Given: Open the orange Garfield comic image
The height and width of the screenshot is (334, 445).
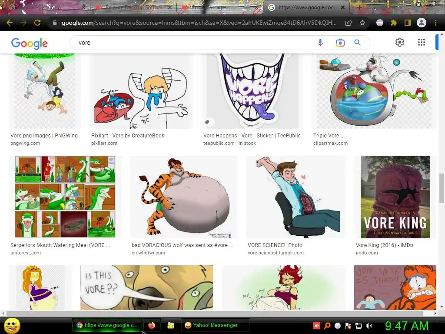Looking at the screenshot, I should pos(395,287).
